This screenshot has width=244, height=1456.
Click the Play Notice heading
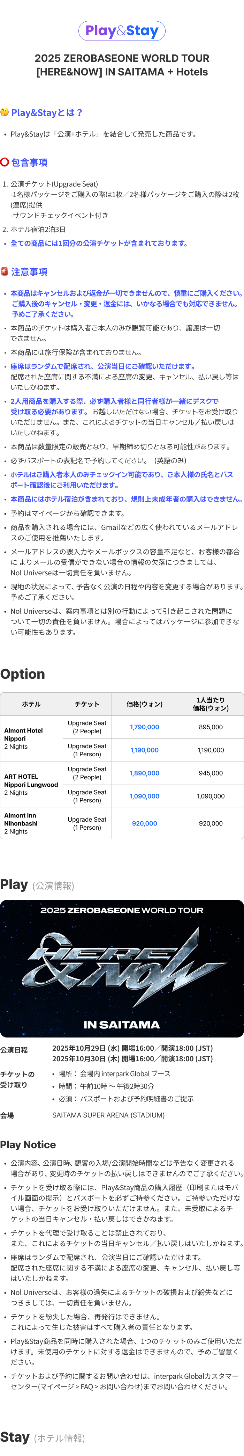tap(28, 1144)
